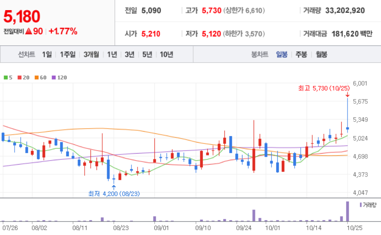Click the 08/02 date axis label
This screenshot has height=235, width=381.
39,228
